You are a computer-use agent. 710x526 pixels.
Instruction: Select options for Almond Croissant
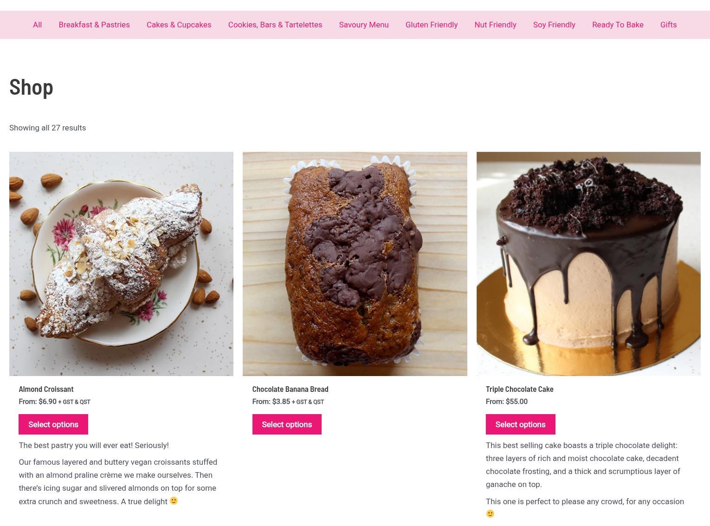tap(53, 424)
